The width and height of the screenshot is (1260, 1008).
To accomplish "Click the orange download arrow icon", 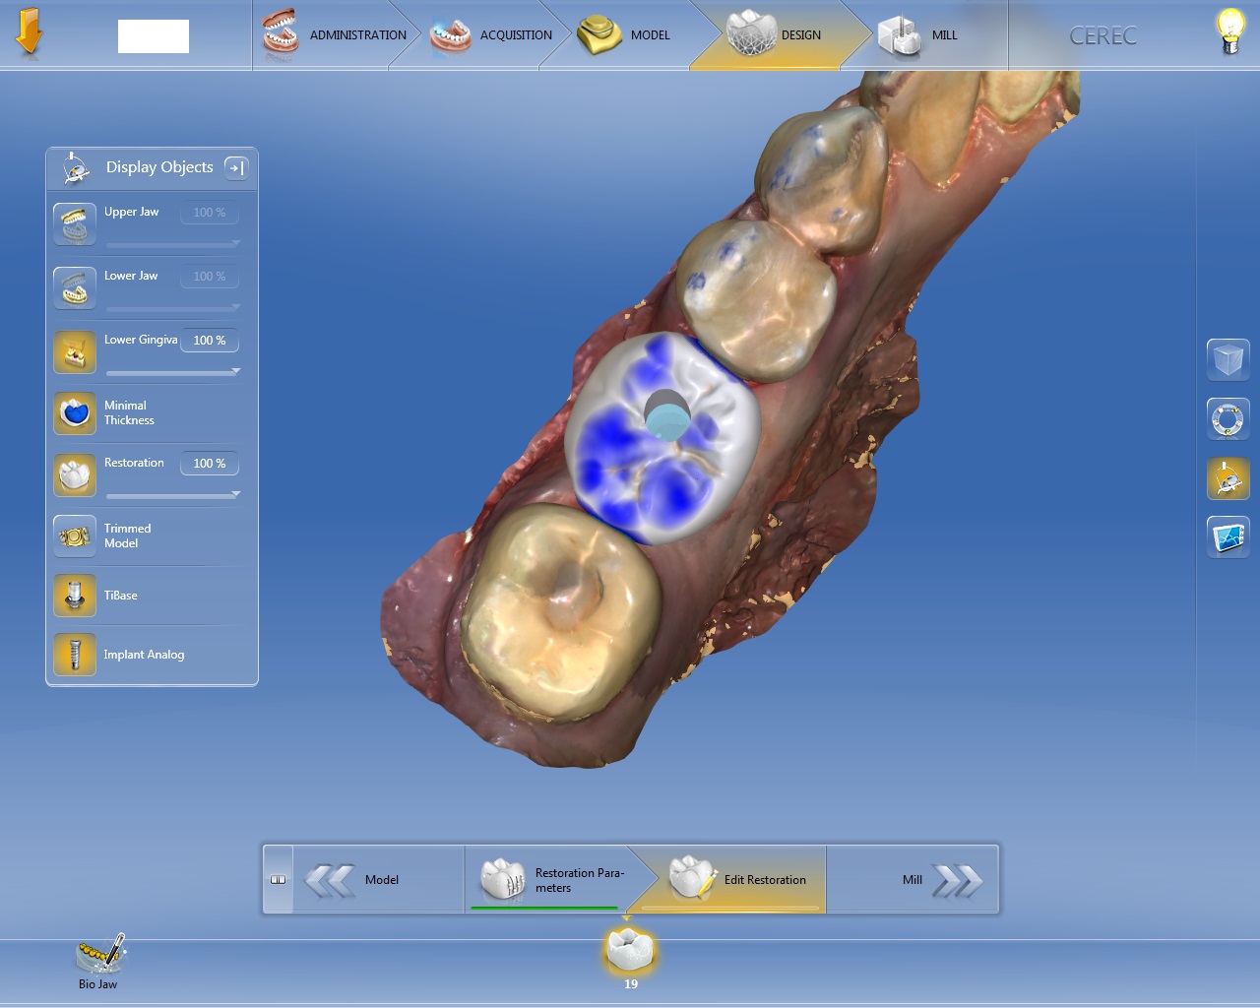I will pos(29,32).
